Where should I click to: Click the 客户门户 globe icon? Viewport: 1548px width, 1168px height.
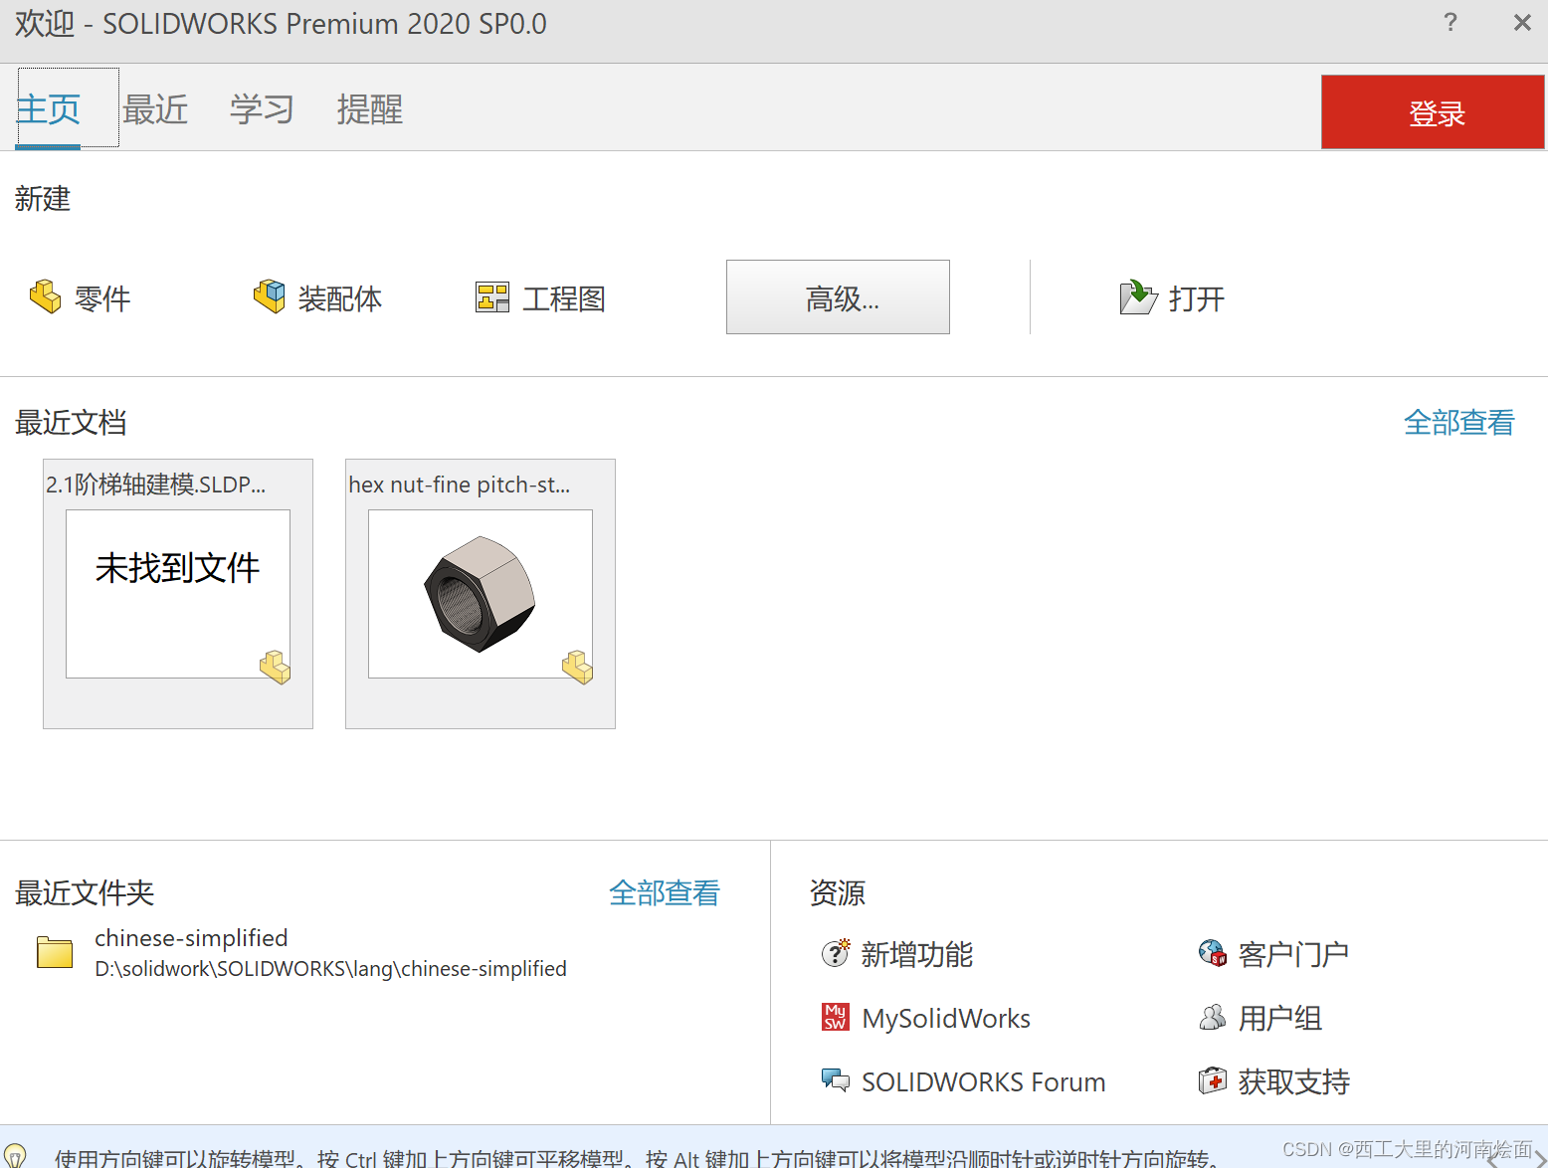(1213, 953)
